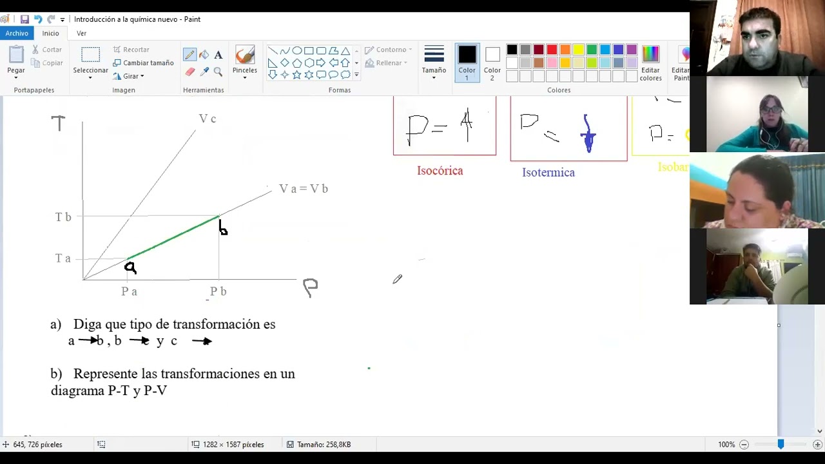Switch to the Inicio ribbon tab
Screen dimensions: 825x464
pyautogui.click(x=50, y=34)
